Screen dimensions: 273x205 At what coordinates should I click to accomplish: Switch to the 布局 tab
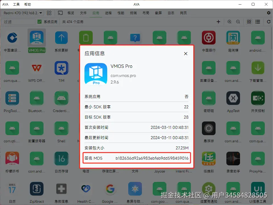(146, 13)
